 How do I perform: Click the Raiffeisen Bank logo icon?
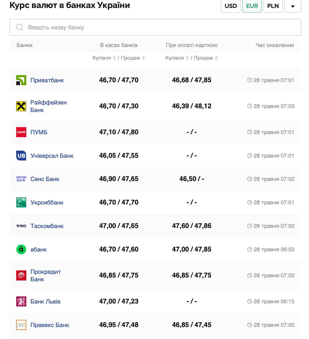click(21, 106)
